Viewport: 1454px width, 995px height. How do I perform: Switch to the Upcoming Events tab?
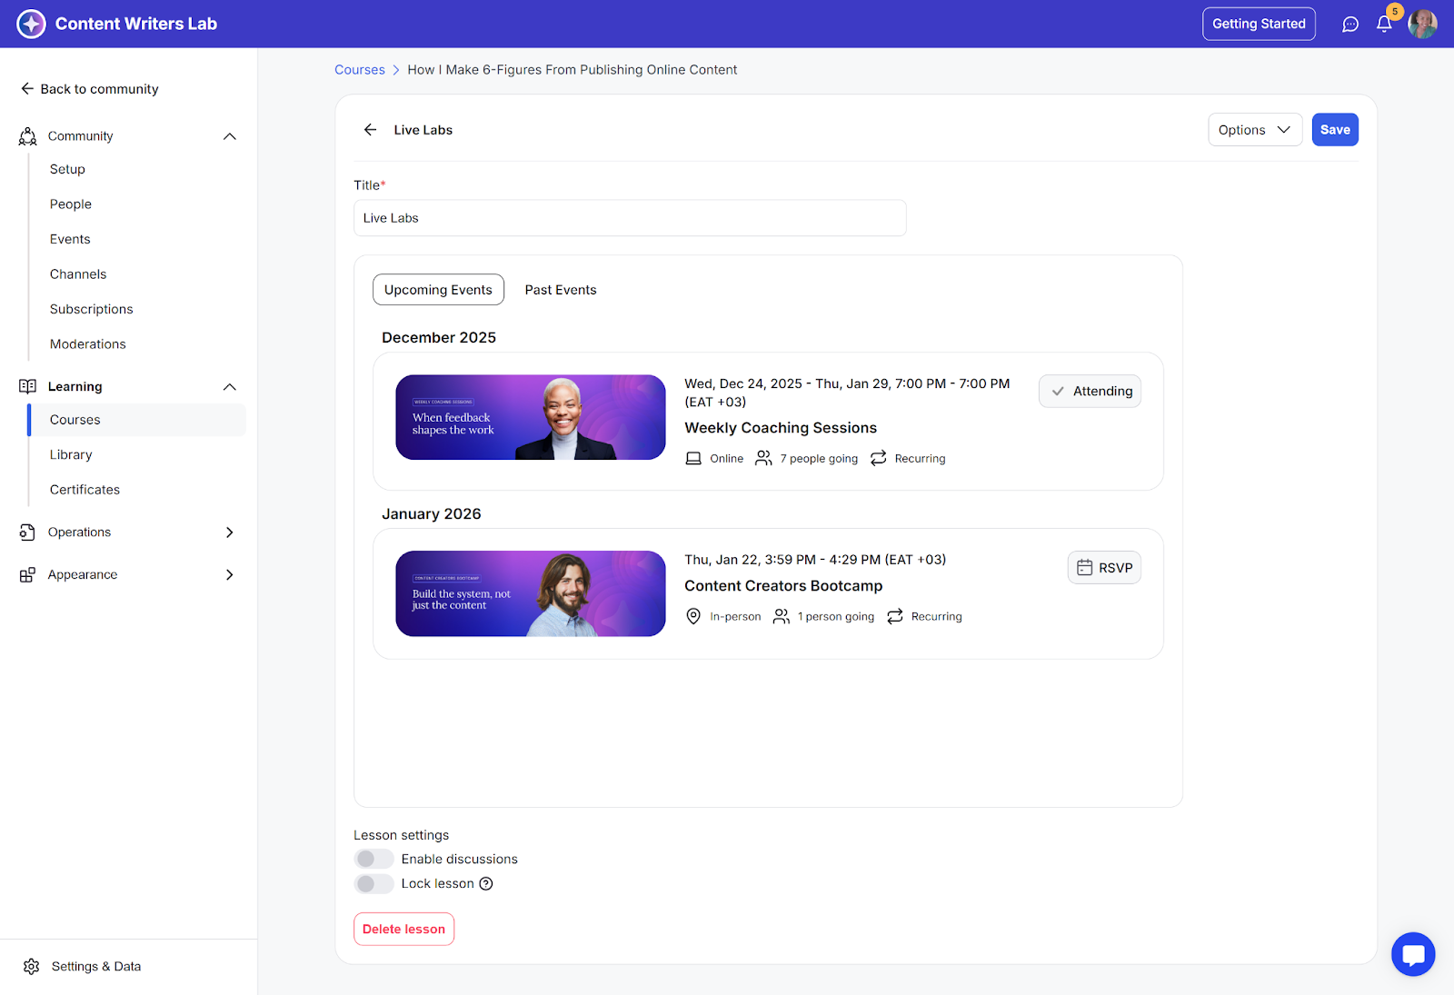pos(438,290)
